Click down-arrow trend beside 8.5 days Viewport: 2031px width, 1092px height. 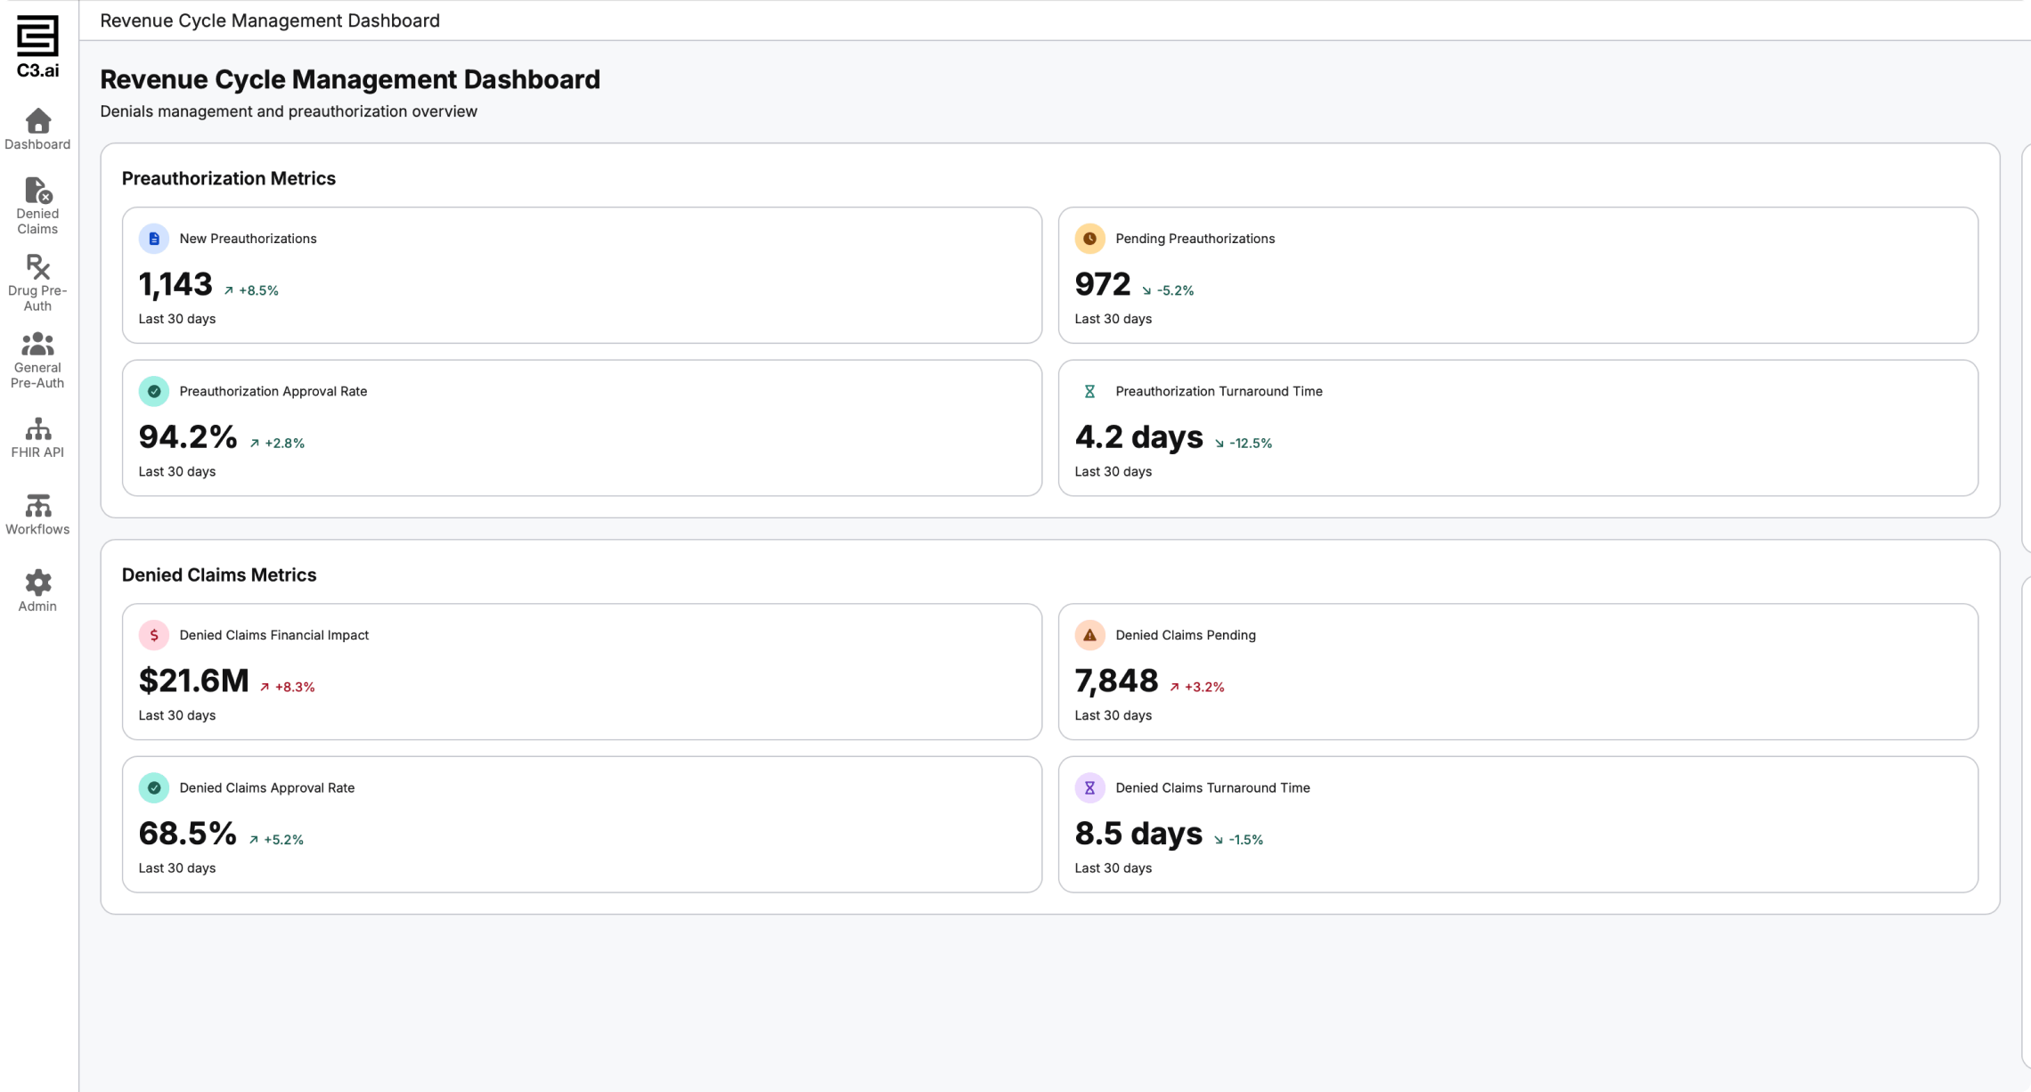tap(1218, 840)
